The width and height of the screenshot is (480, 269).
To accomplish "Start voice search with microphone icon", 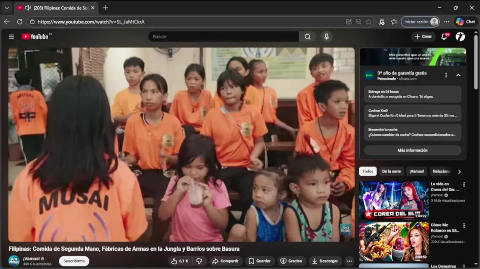I will pos(326,37).
